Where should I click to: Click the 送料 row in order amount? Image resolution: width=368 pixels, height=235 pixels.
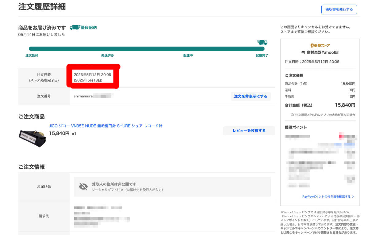pyautogui.click(x=320, y=90)
